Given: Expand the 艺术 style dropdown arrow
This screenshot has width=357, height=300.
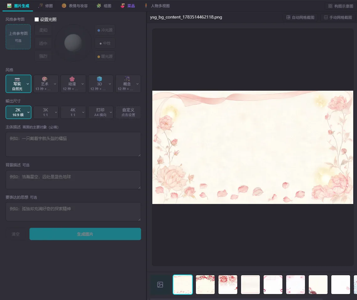Looking at the screenshot, I should pyautogui.click(x=55, y=84).
